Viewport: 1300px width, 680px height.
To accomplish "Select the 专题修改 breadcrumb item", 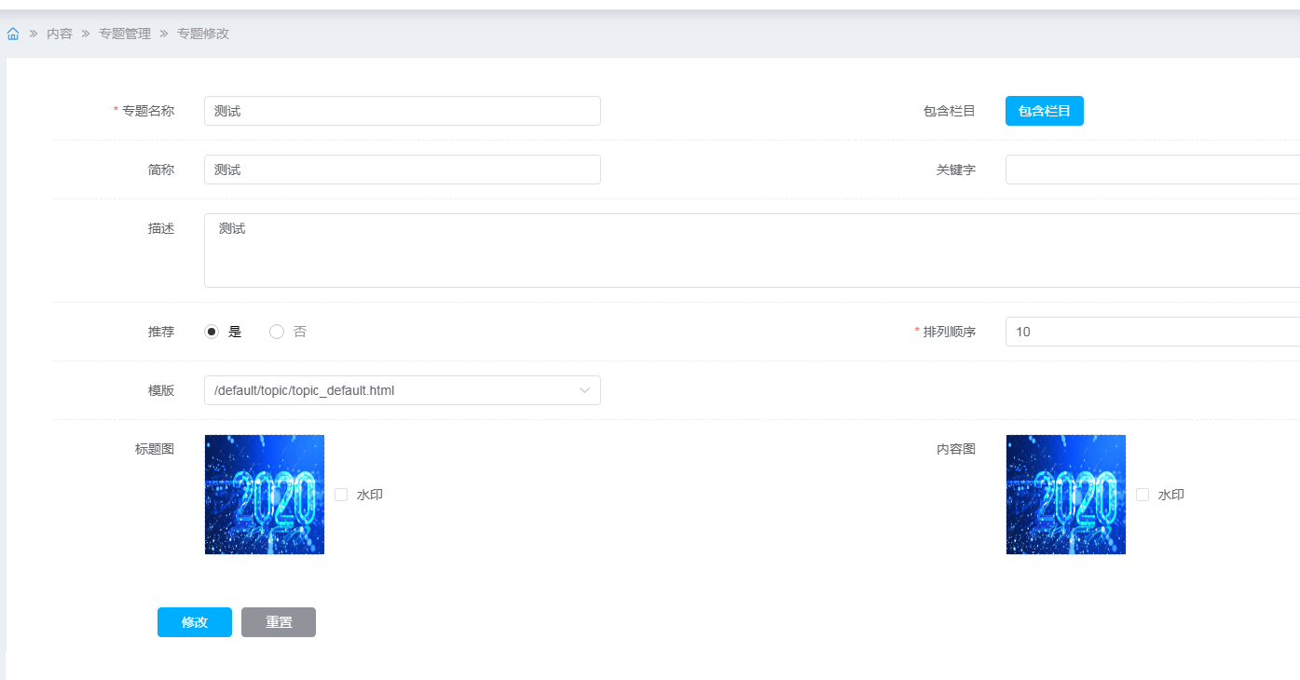I will click(203, 34).
